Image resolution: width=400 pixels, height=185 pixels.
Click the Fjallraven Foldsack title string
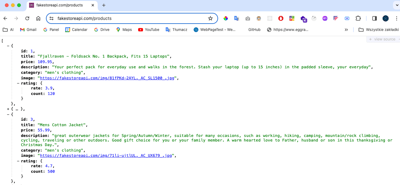point(104,56)
